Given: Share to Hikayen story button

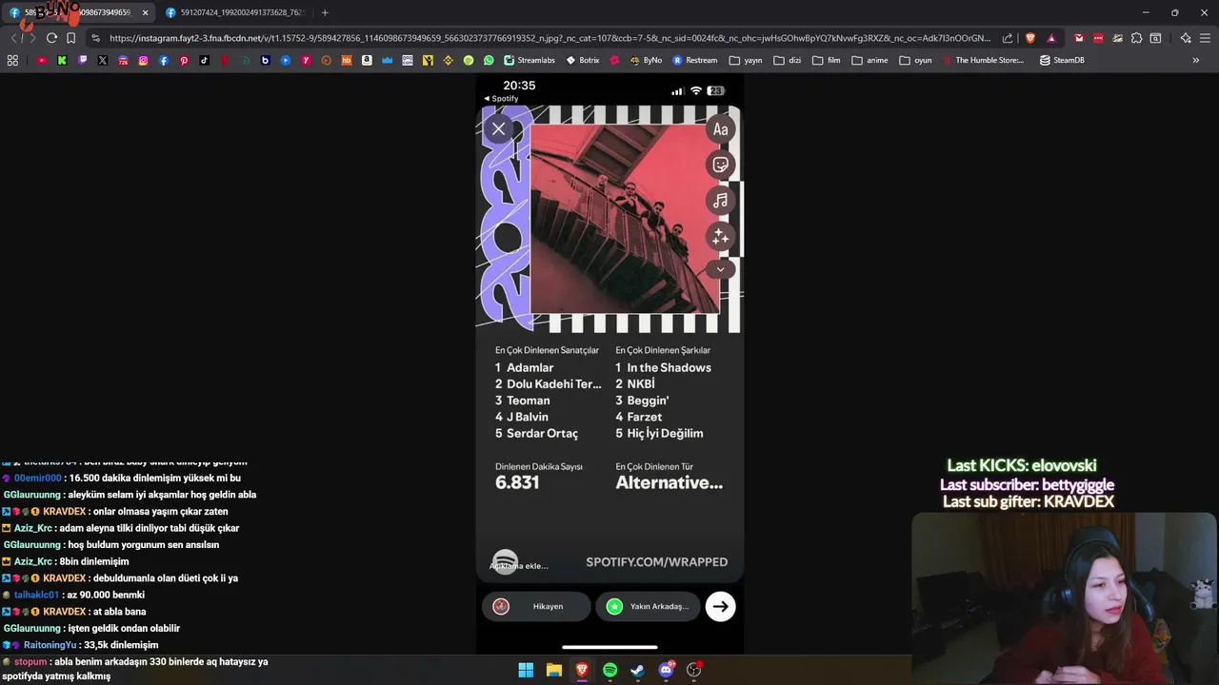Looking at the screenshot, I should point(536,606).
